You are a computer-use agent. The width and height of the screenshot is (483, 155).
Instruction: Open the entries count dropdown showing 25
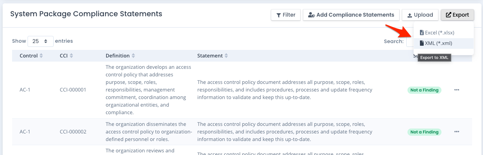[x=40, y=41]
